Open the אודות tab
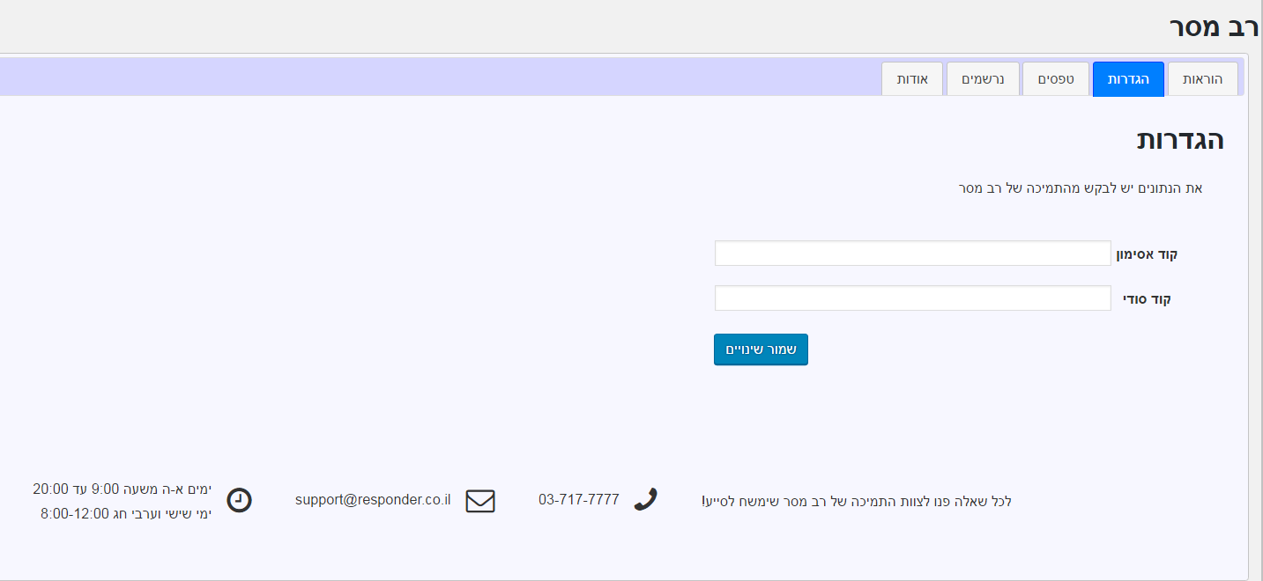 tap(911, 79)
